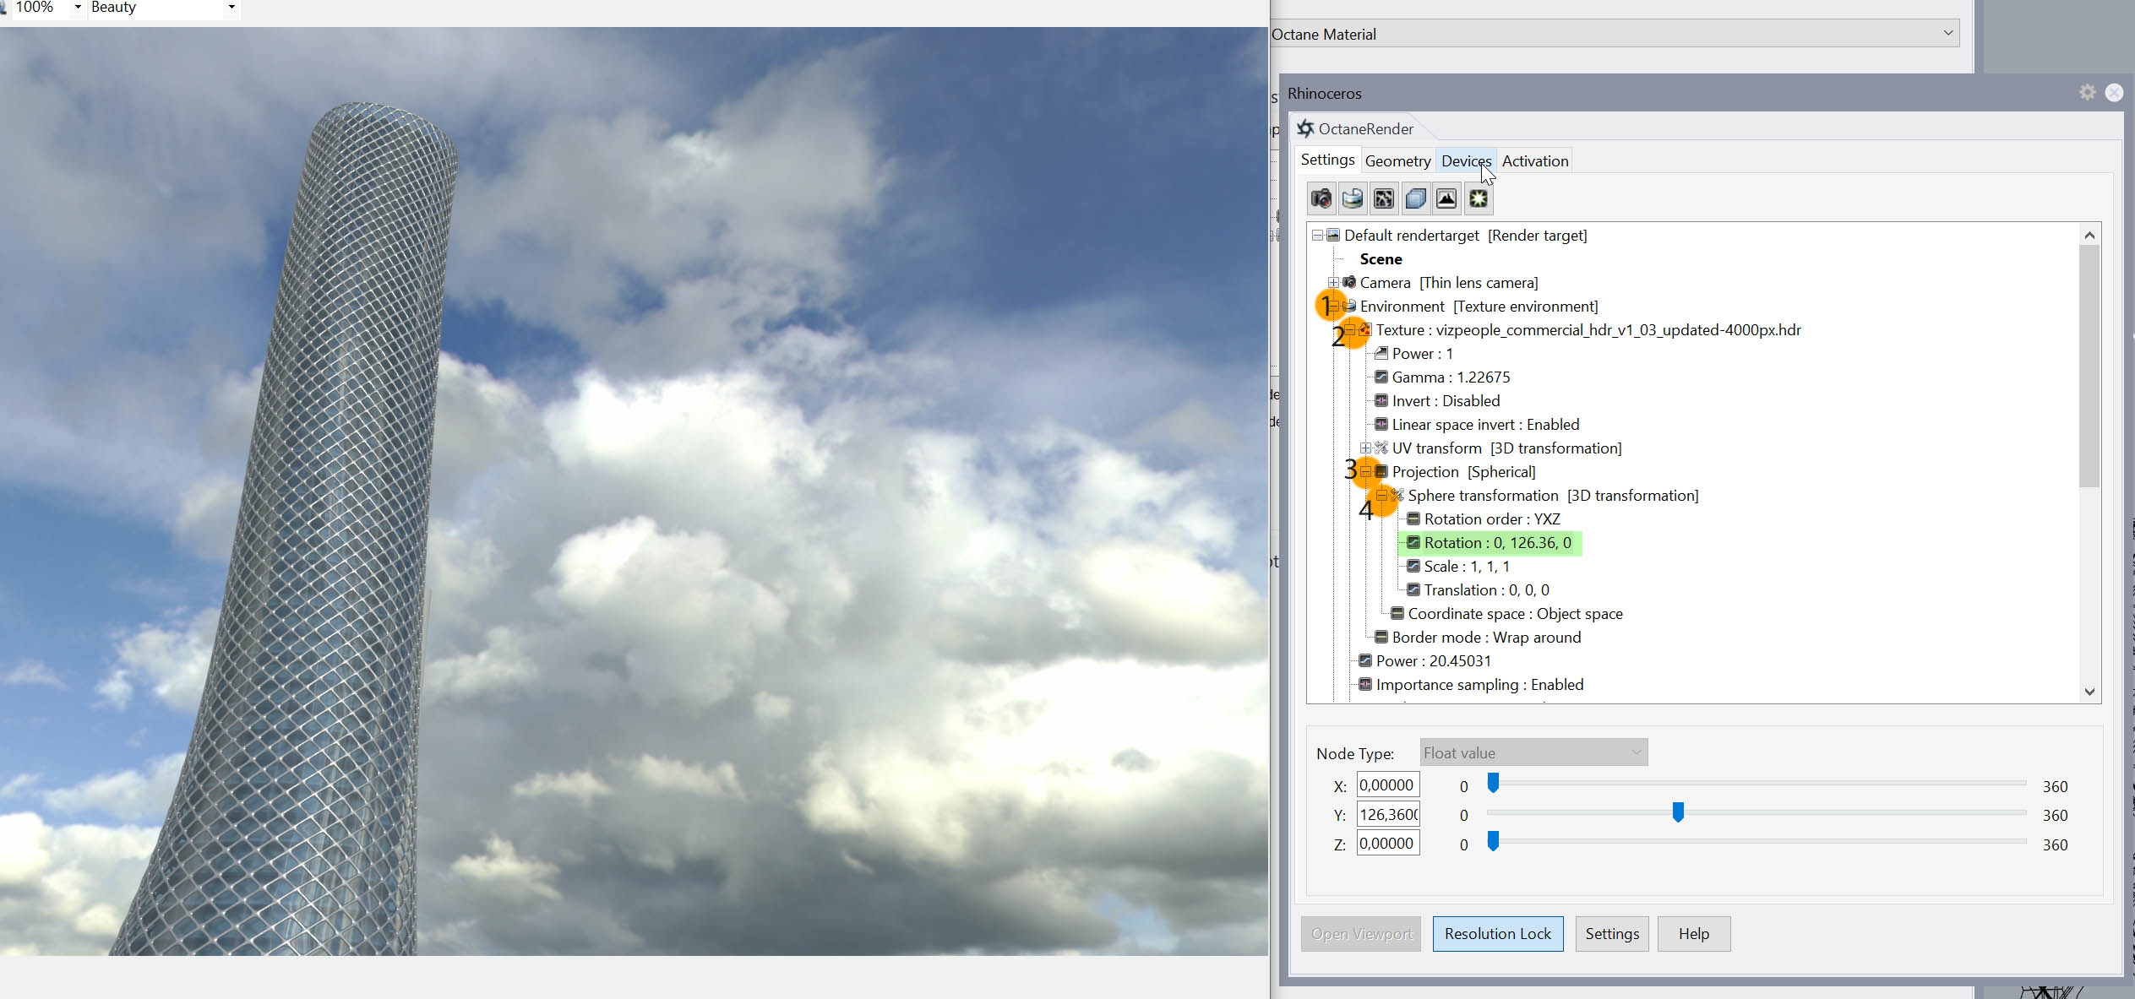Switch to the Geometry tab

point(1397,161)
